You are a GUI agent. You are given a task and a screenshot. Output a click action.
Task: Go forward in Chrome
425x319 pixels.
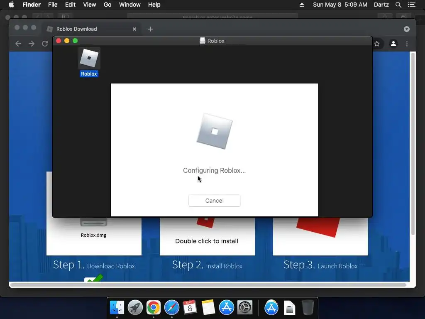click(x=32, y=44)
